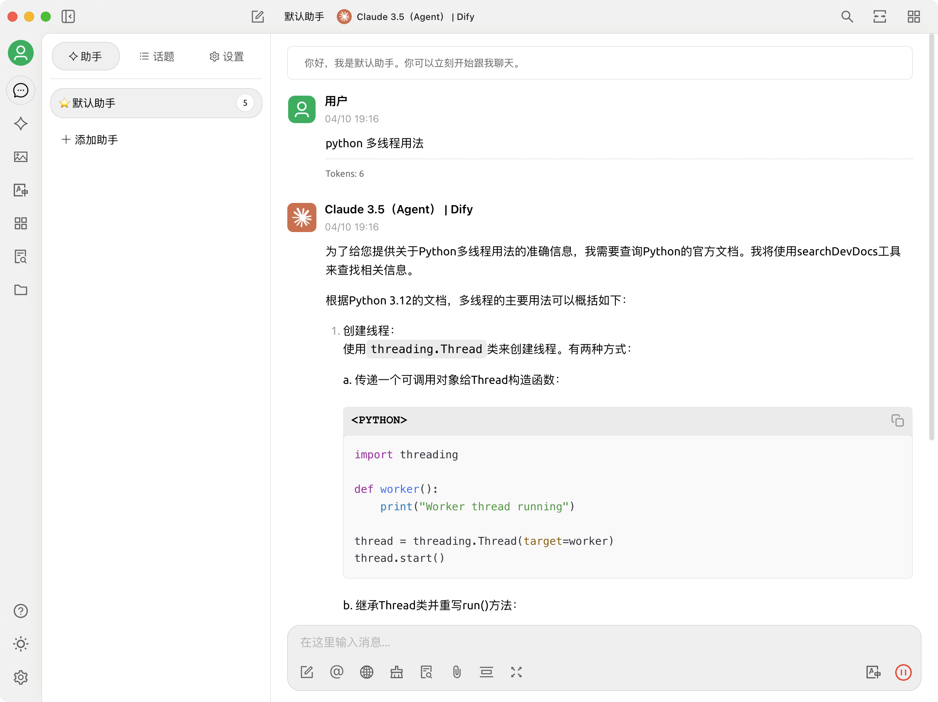Switch to the 设置 tab
Image resolution: width=938 pixels, height=702 pixels.
click(x=227, y=57)
